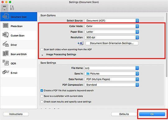Viewport: 168px width, 120px height.
Task: Click the document orientation blue arrow icon
Action: [81, 43]
